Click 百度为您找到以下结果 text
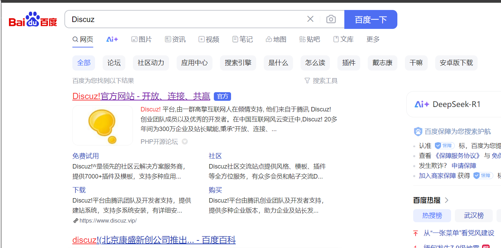501x248 pixels. tap(103, 81)
